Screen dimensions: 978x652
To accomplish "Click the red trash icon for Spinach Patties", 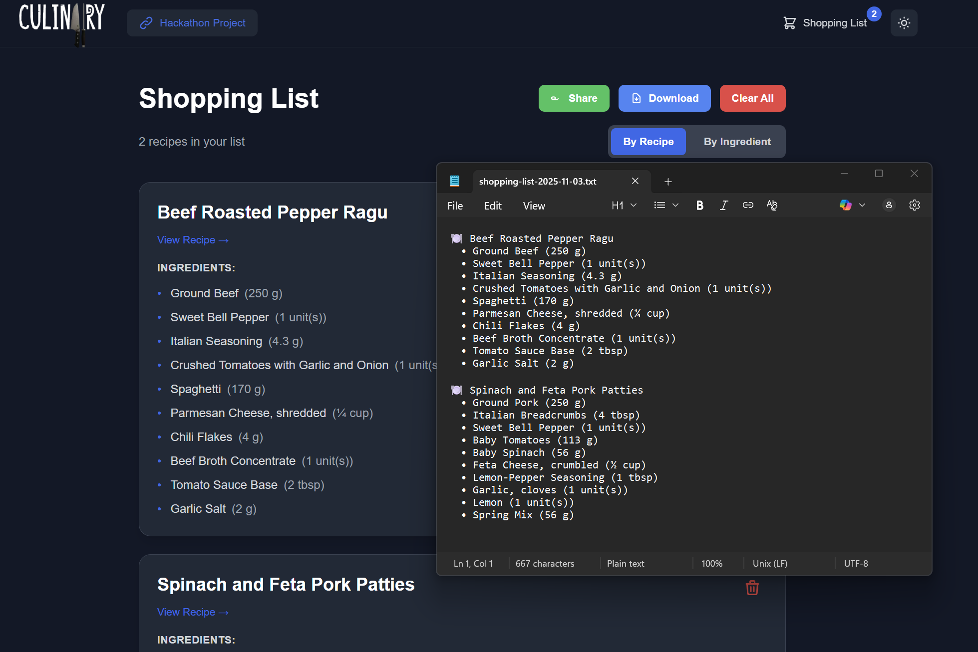I will click(x=752, y=588).
